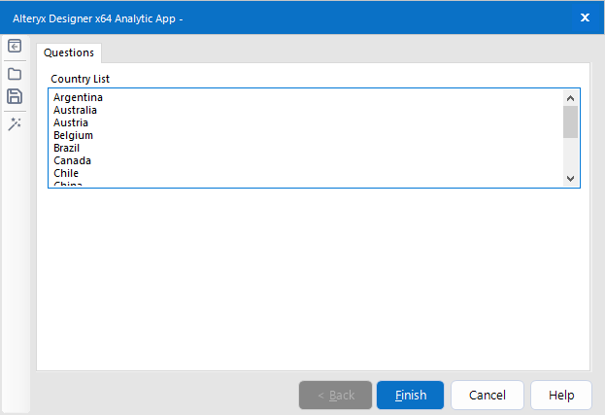Screen dimensions: 605x415
Task: Pick Belgium in the Country List
Action: 74,135
